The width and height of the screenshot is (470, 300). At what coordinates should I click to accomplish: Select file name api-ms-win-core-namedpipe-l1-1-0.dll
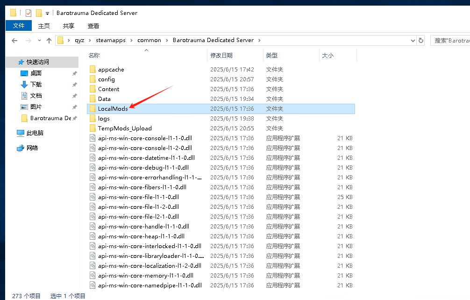(150, 286)
